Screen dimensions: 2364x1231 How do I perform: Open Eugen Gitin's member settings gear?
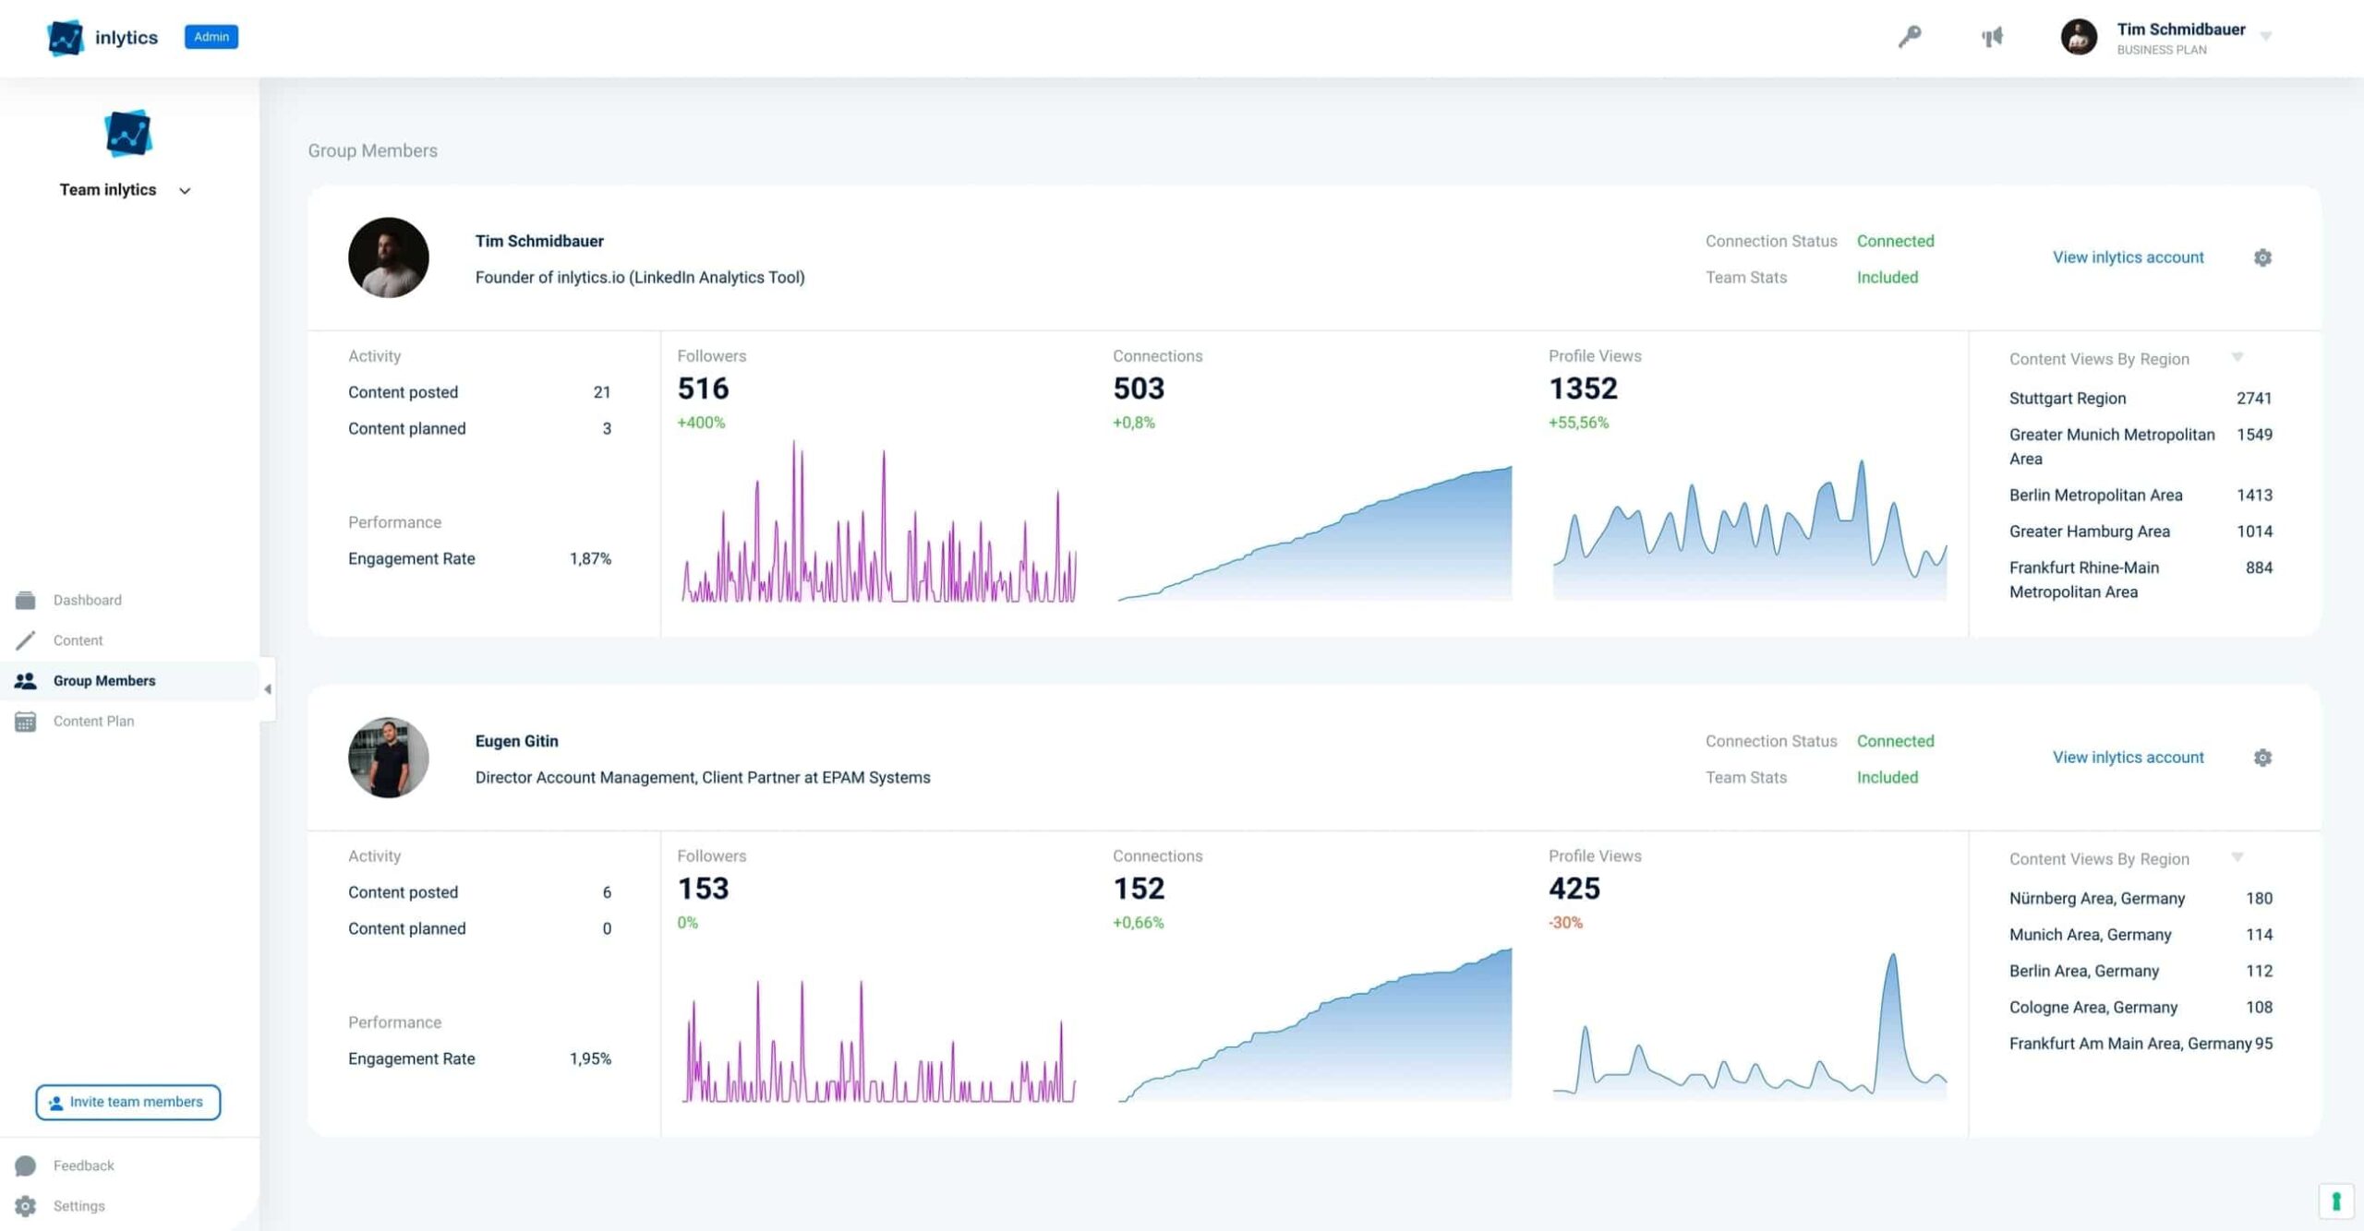pos(2261,758)
